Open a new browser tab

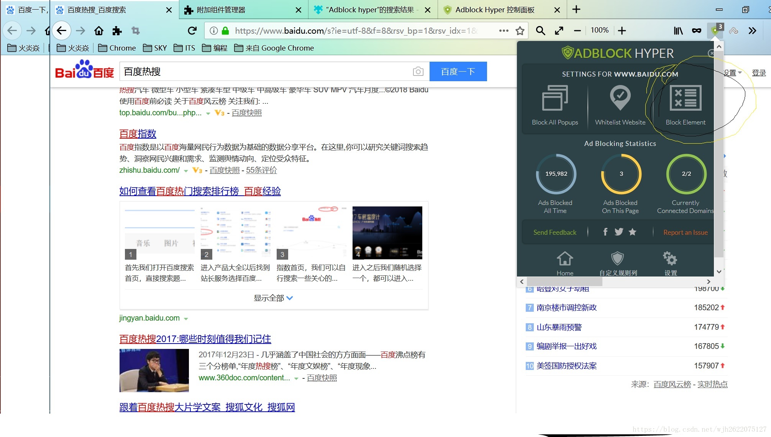tap(576, 10)
